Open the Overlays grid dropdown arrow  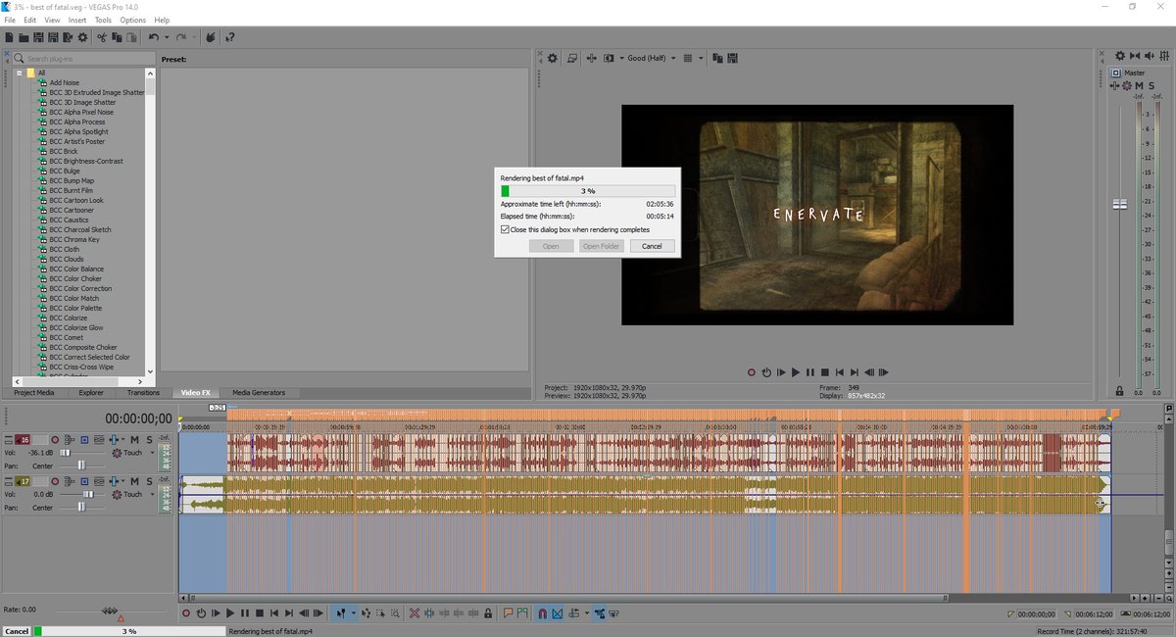coord(701,58)
